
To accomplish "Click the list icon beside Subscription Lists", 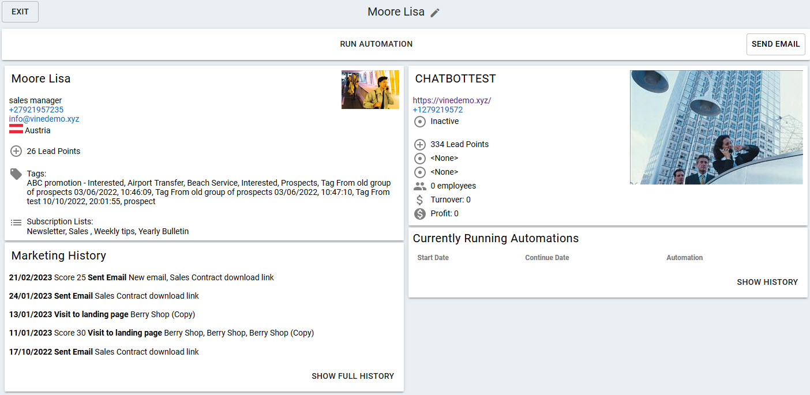I will click(x=16, y=222).
